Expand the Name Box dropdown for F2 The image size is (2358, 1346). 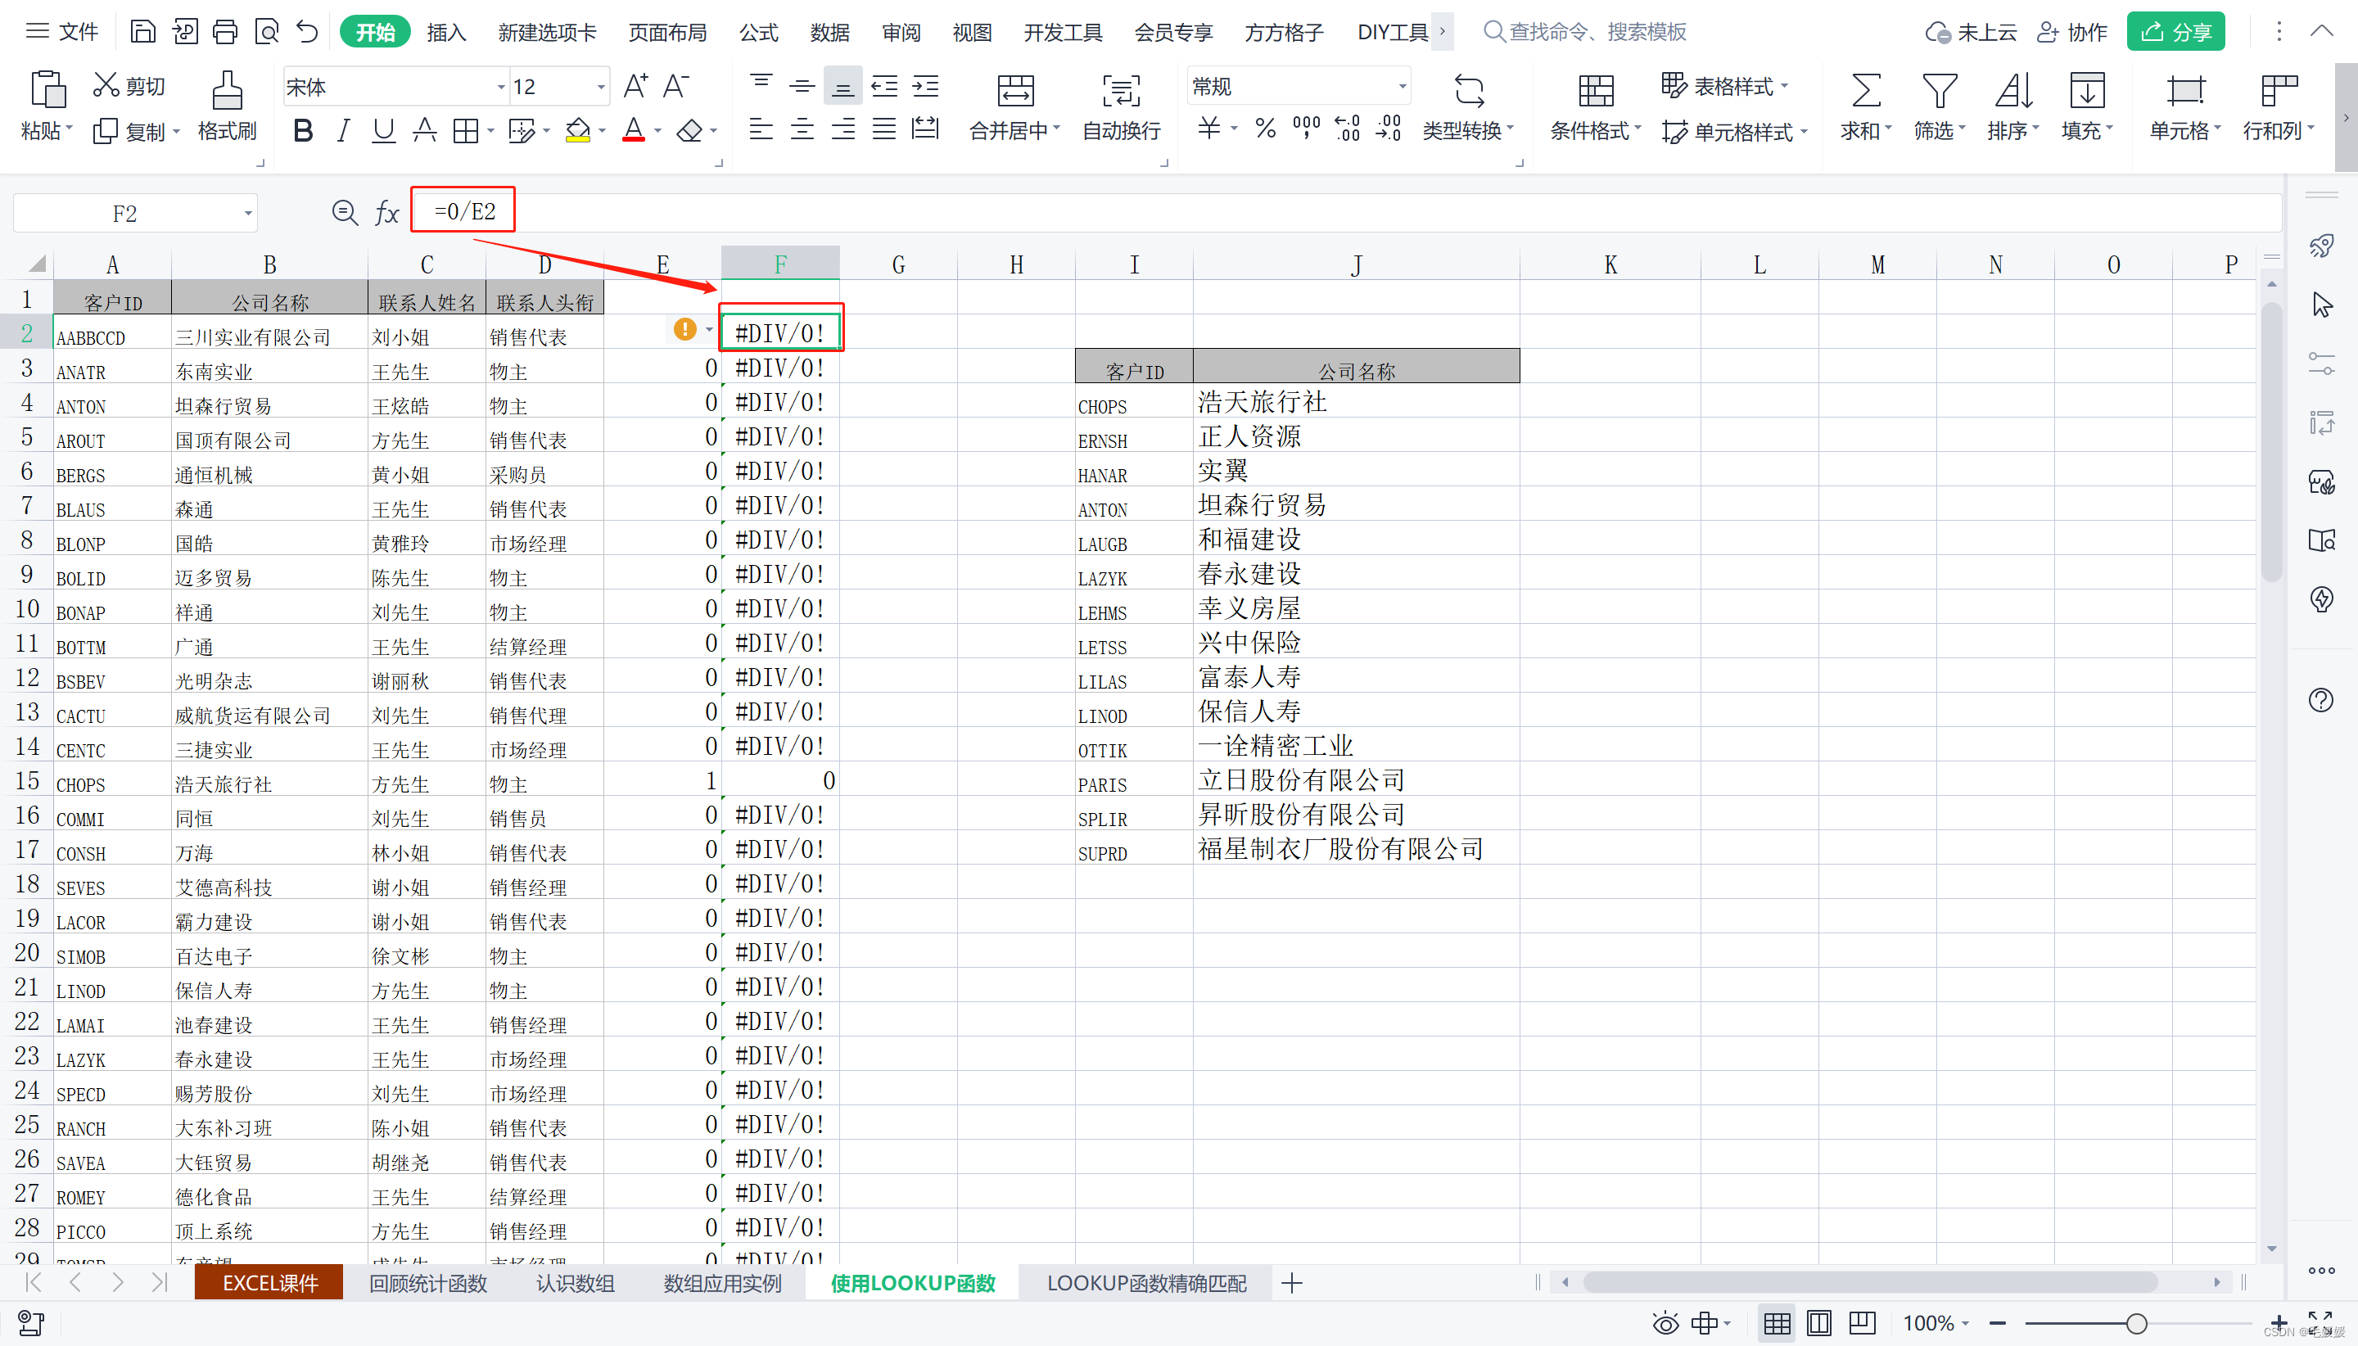click(248, 214)
